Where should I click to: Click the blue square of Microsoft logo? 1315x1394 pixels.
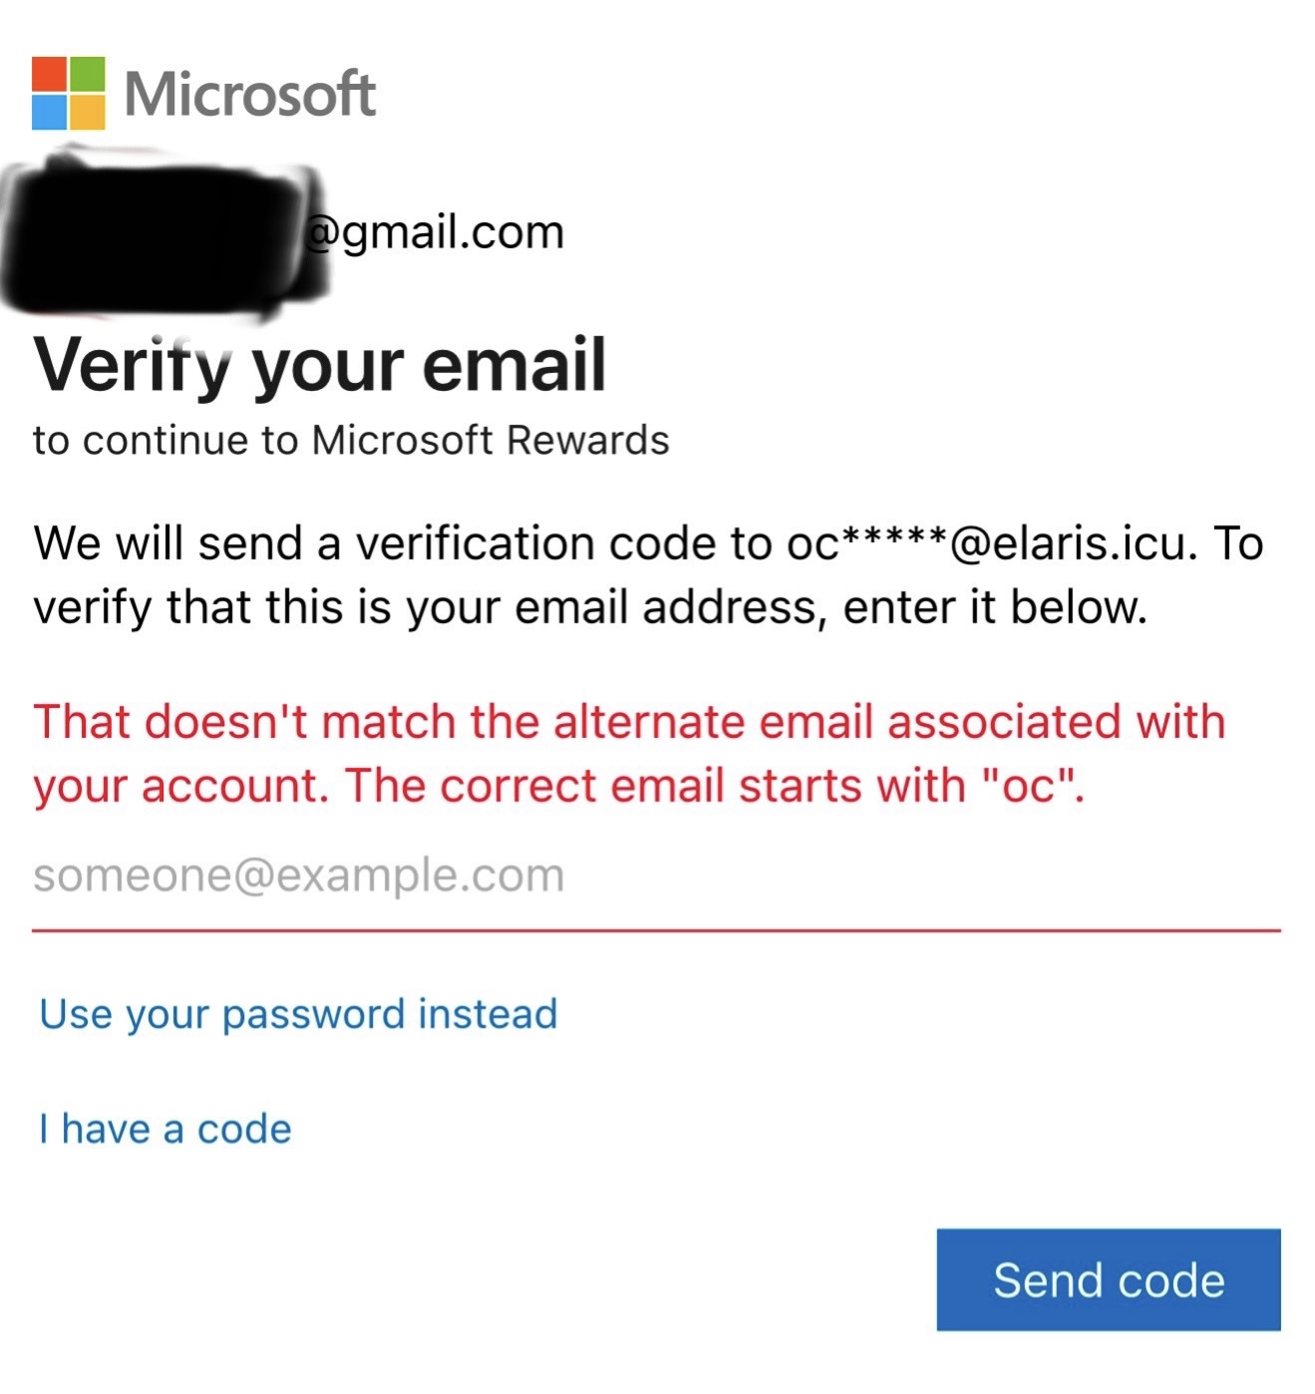pyautogui.click(x=49, y=112)
